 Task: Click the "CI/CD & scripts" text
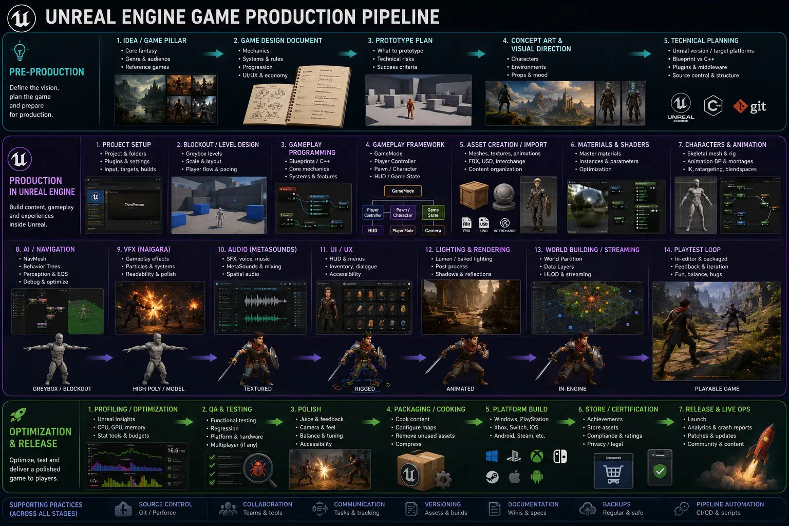coord(718,513)
